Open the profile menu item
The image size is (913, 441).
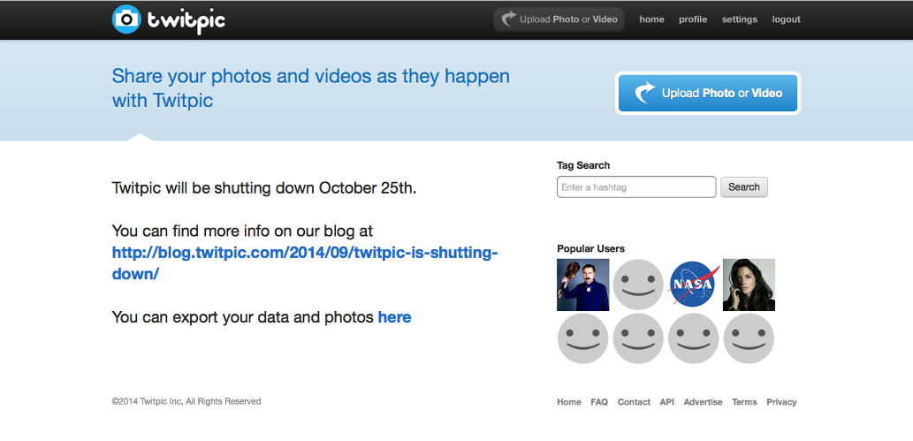coord(693,19)
